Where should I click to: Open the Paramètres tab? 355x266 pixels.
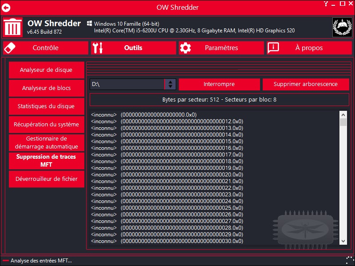(221, 48)
